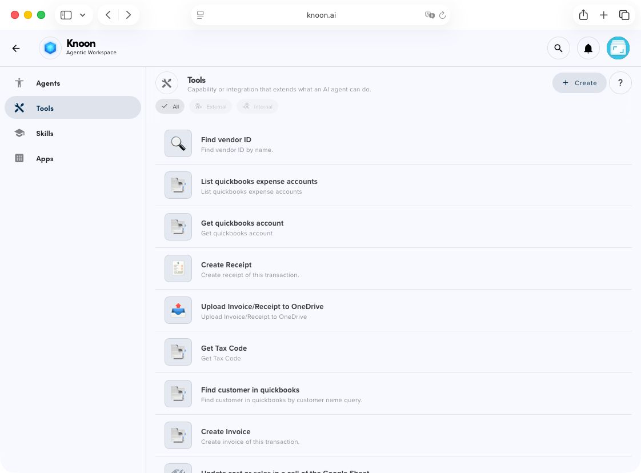Open the Agents section in sidebar

[48, 83]
